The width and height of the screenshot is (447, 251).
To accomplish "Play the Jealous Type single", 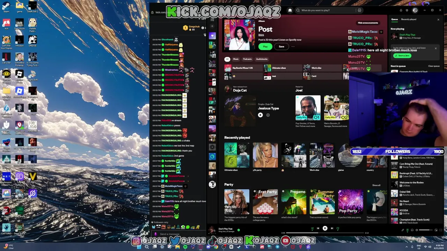I will click(x=260, y=115).
